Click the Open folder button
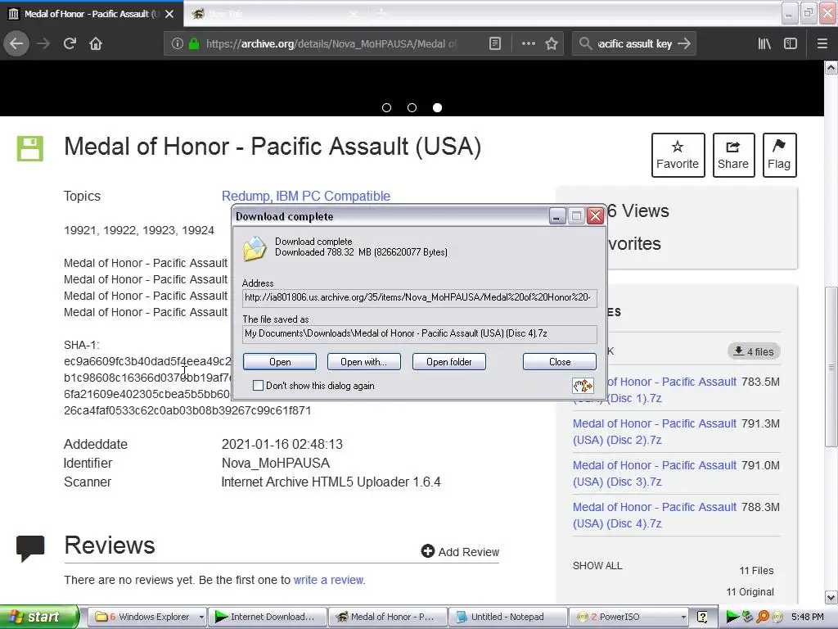The width and height of the screenshot is (838, 629). coord(449,362)
